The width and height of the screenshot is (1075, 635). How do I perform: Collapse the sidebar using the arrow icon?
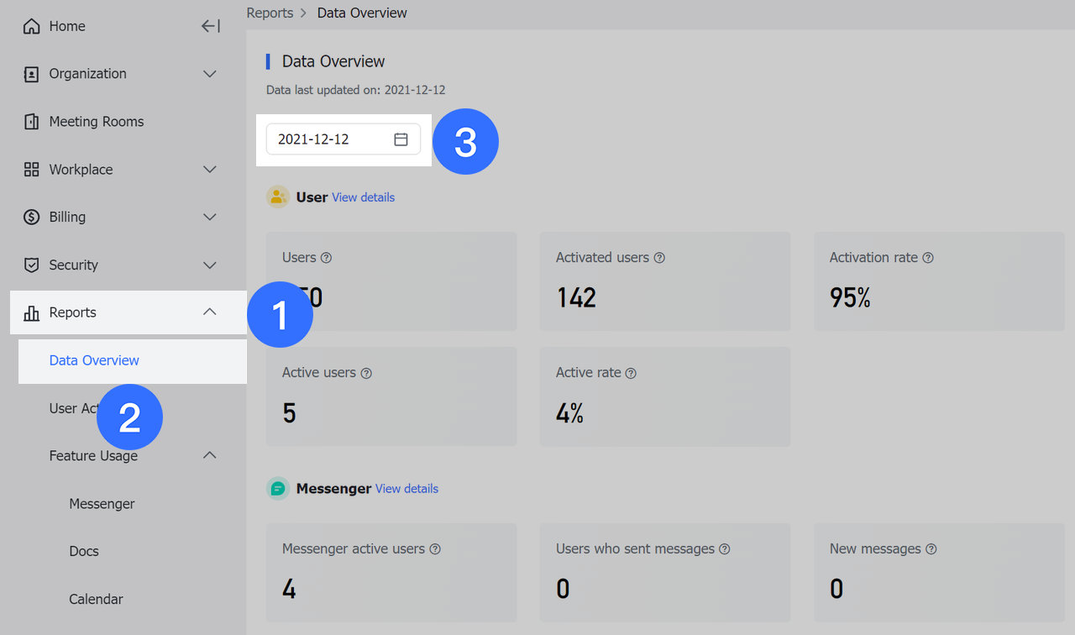coord(210,26)
